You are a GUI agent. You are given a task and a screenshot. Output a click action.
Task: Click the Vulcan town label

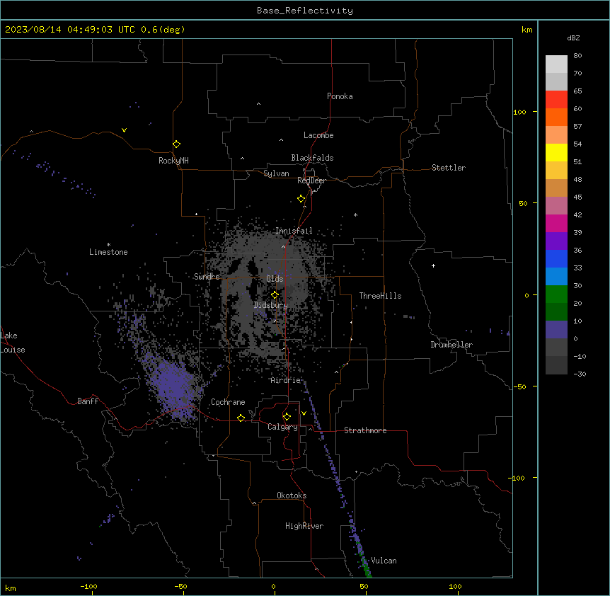tap(384, 561)
